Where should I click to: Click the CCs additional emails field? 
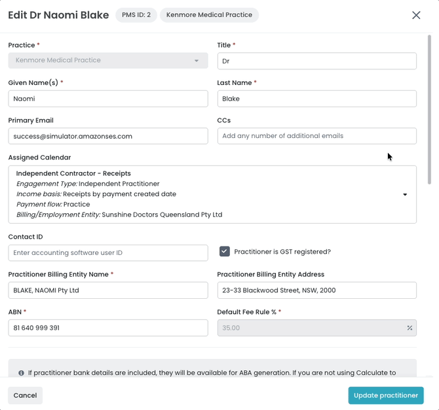(x=317, y=136)
